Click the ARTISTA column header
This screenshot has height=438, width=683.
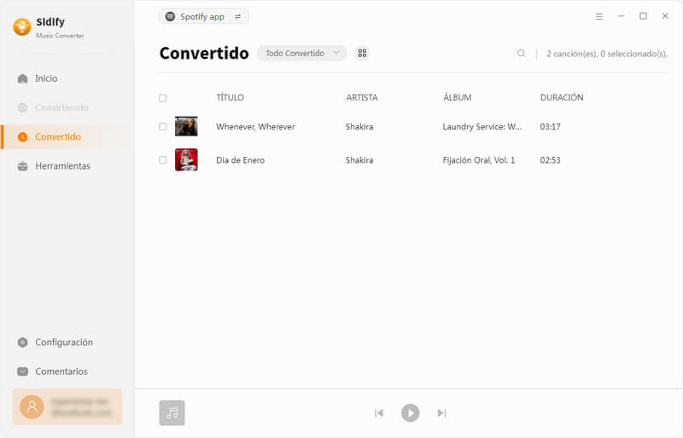362,97
